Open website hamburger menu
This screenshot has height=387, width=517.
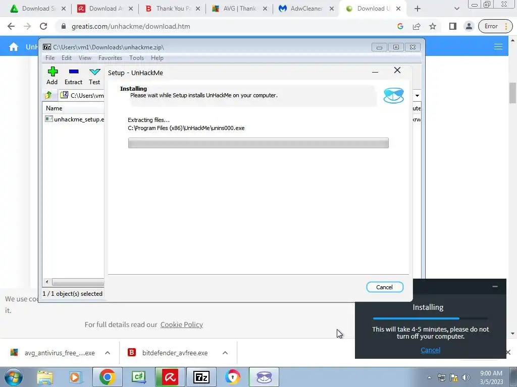pyautogui.click(x=498, y=47)
